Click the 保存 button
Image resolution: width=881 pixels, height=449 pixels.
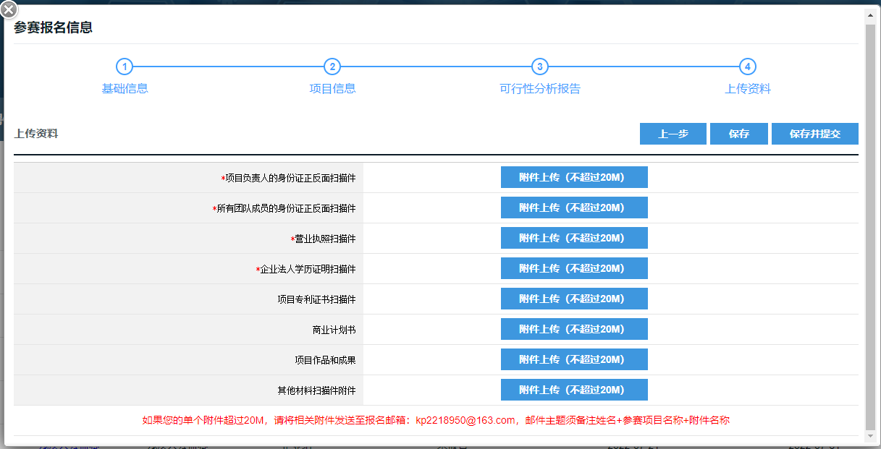coord(739,134)
